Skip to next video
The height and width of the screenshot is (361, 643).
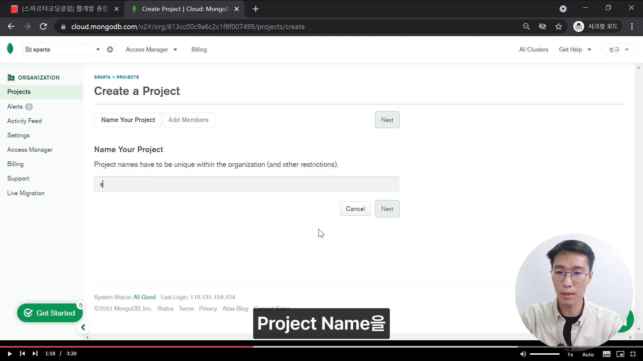coord(35,354)
